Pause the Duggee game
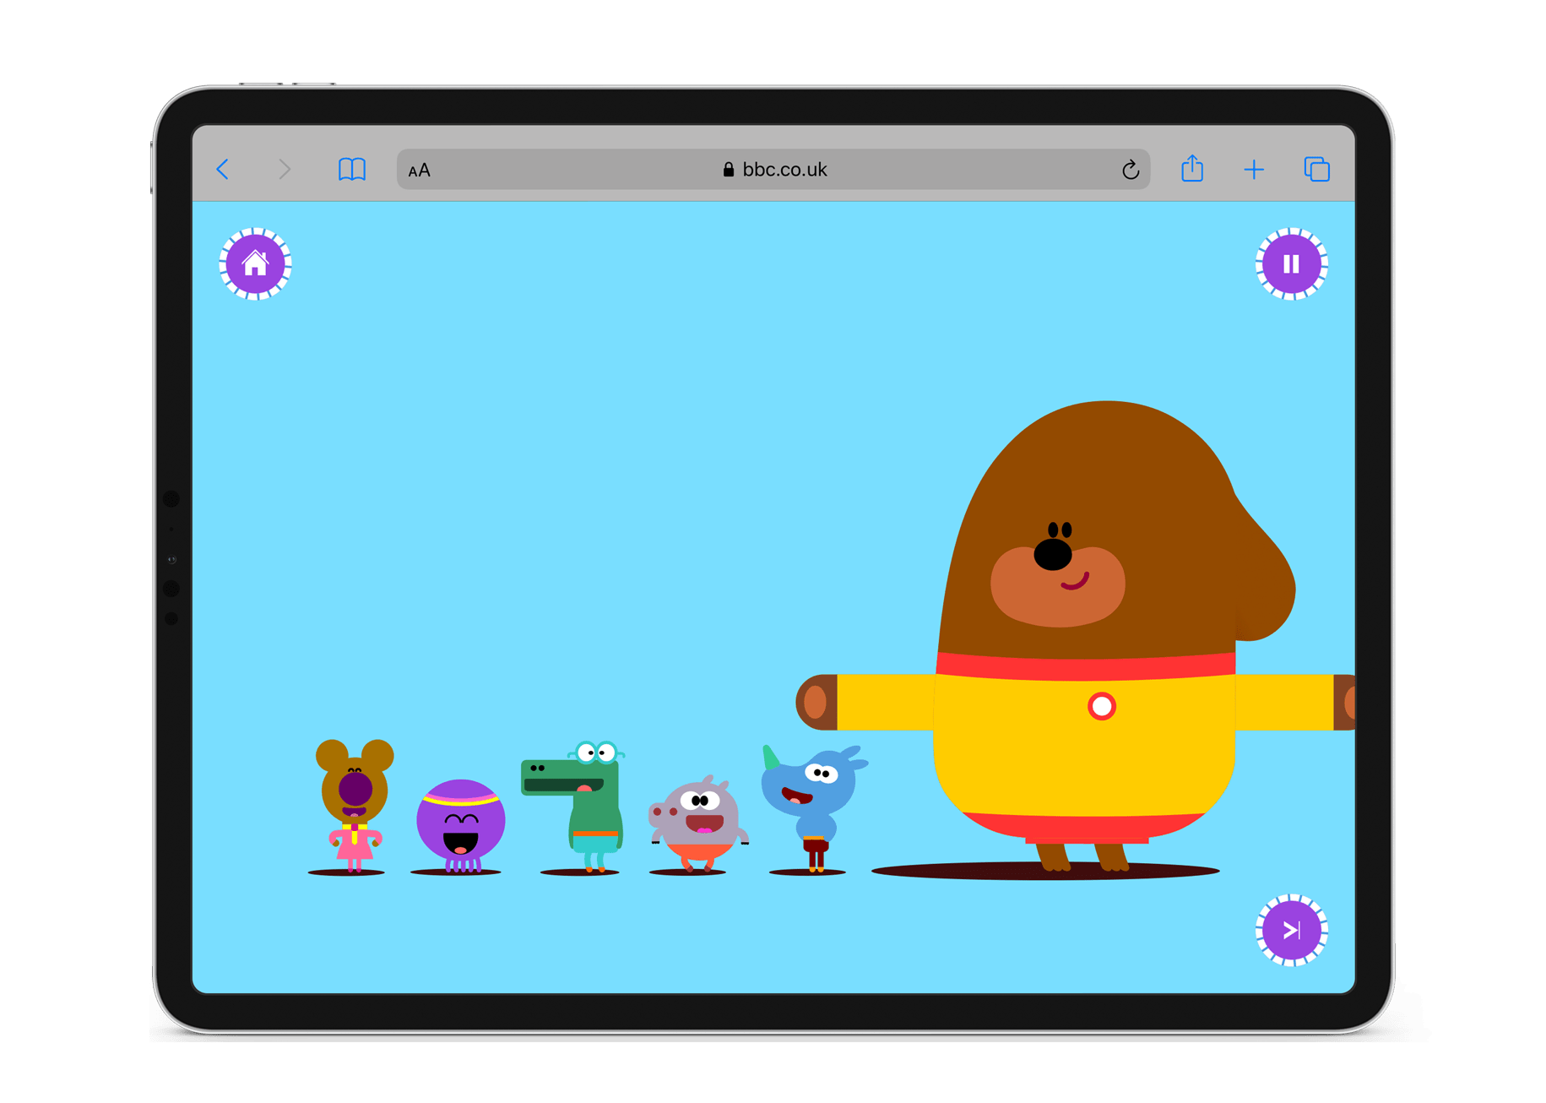The height and width of the screenshot is (1103, 1546). click(1290, 264)
